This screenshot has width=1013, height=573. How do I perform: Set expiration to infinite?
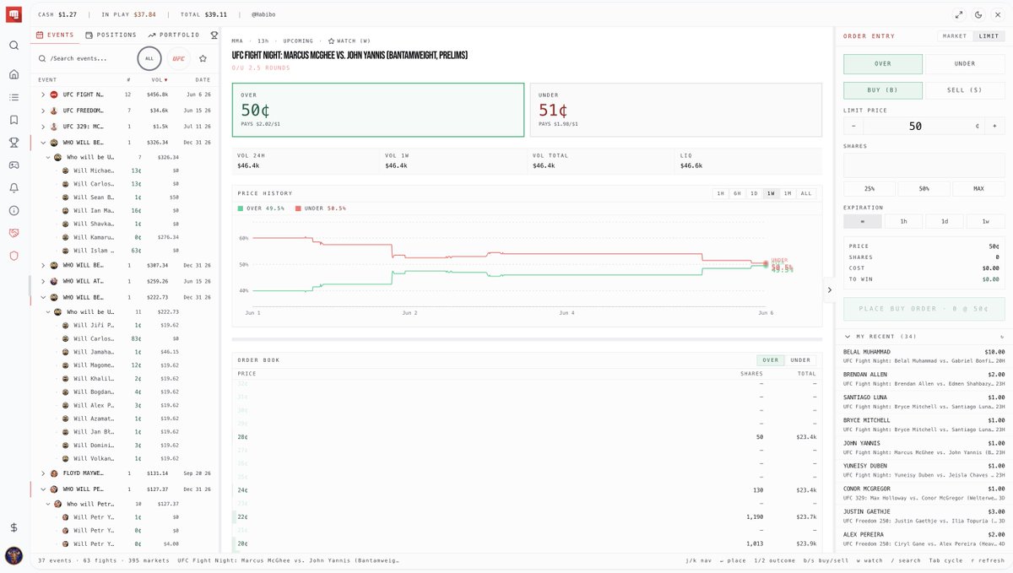click(x=863, y=221)
